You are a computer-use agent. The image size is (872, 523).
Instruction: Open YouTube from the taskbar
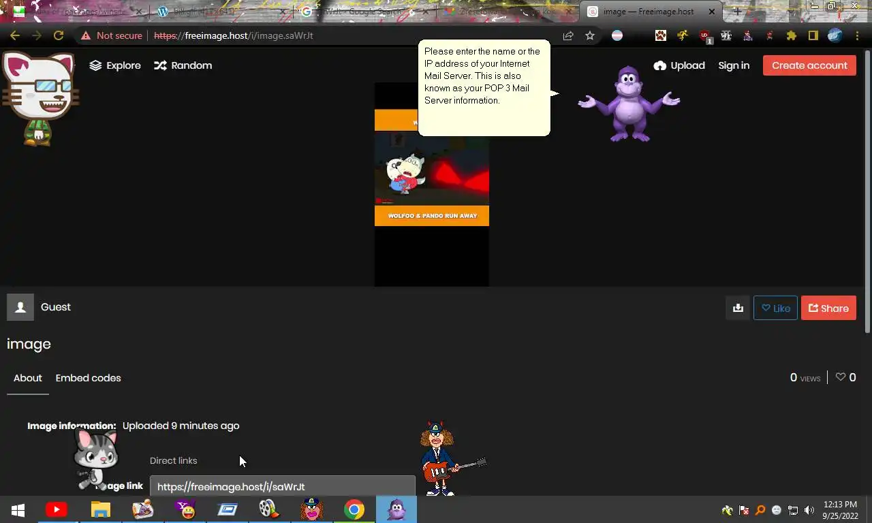tap(57, 510)
